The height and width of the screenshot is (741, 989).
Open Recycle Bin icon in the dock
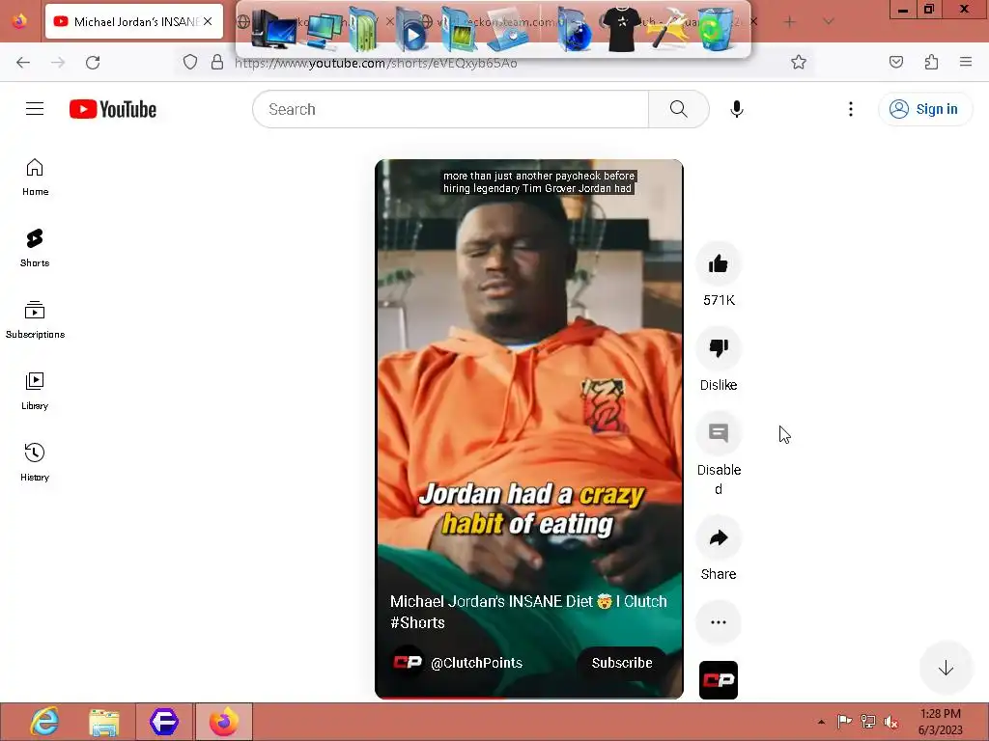(x=716, y=28)
